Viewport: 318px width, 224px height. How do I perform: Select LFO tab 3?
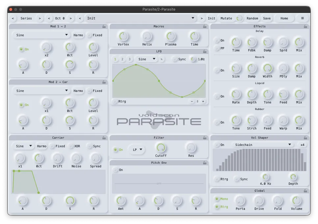pos(130,59)
